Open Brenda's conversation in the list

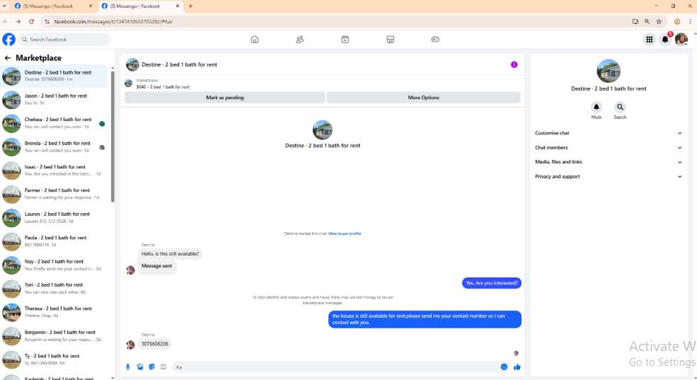54,146
